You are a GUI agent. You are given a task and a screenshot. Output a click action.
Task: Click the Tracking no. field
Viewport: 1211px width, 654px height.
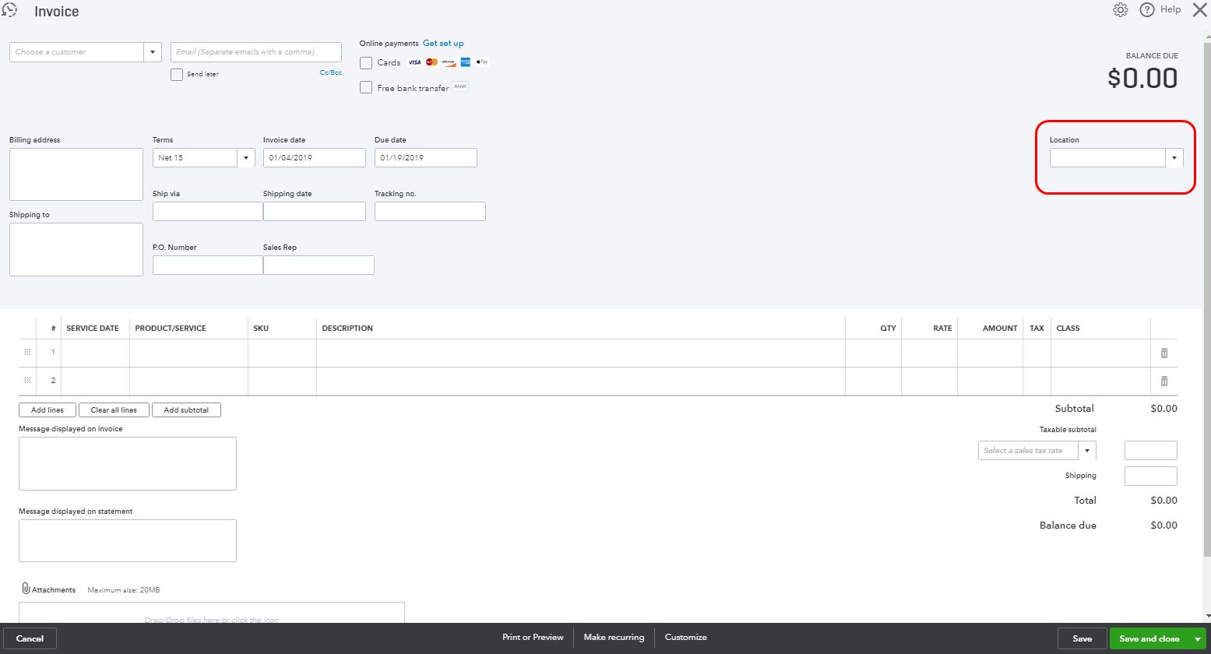pos(430,211)
